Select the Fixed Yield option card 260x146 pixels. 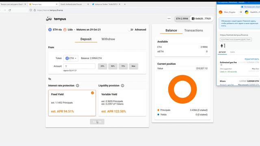pyautogui.click(x=72, y=103)
